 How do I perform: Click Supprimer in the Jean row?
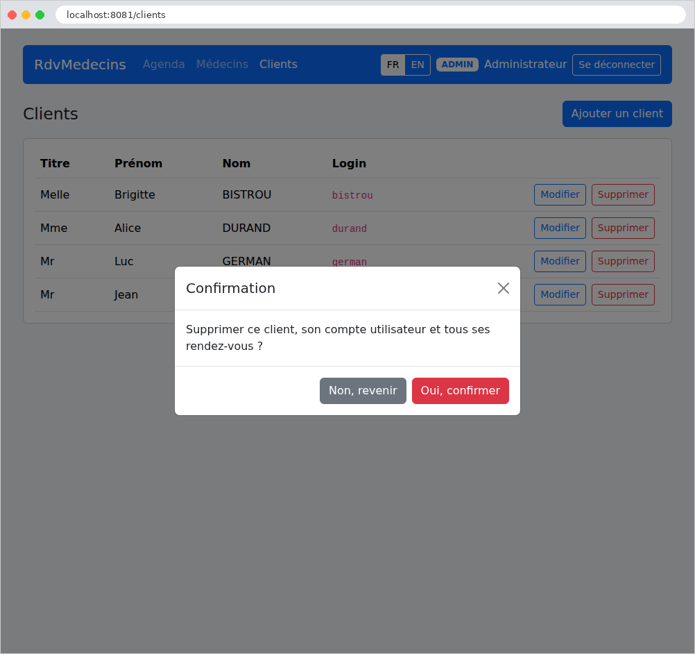point(623,294)
